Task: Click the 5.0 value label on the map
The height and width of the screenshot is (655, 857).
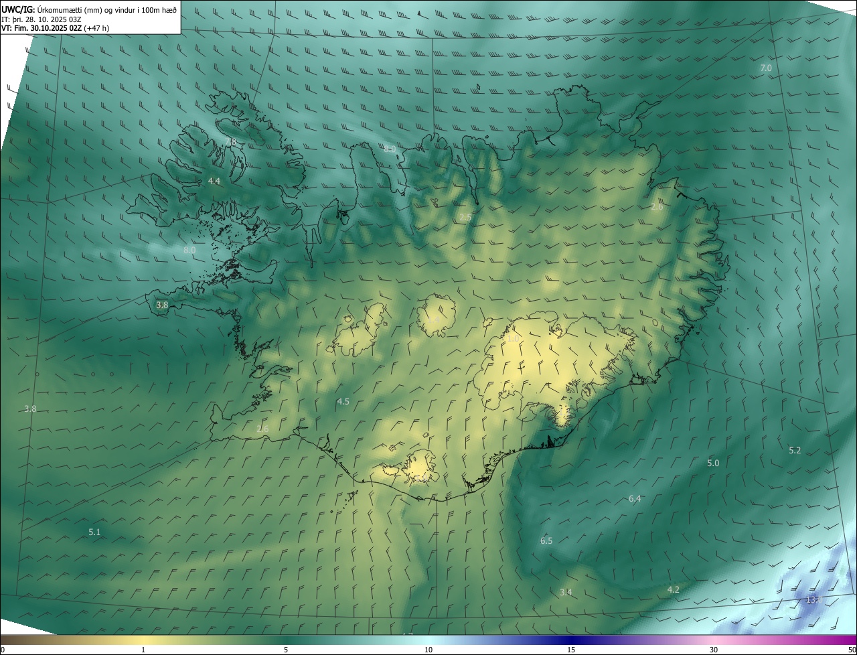Action: click(713, 463)
